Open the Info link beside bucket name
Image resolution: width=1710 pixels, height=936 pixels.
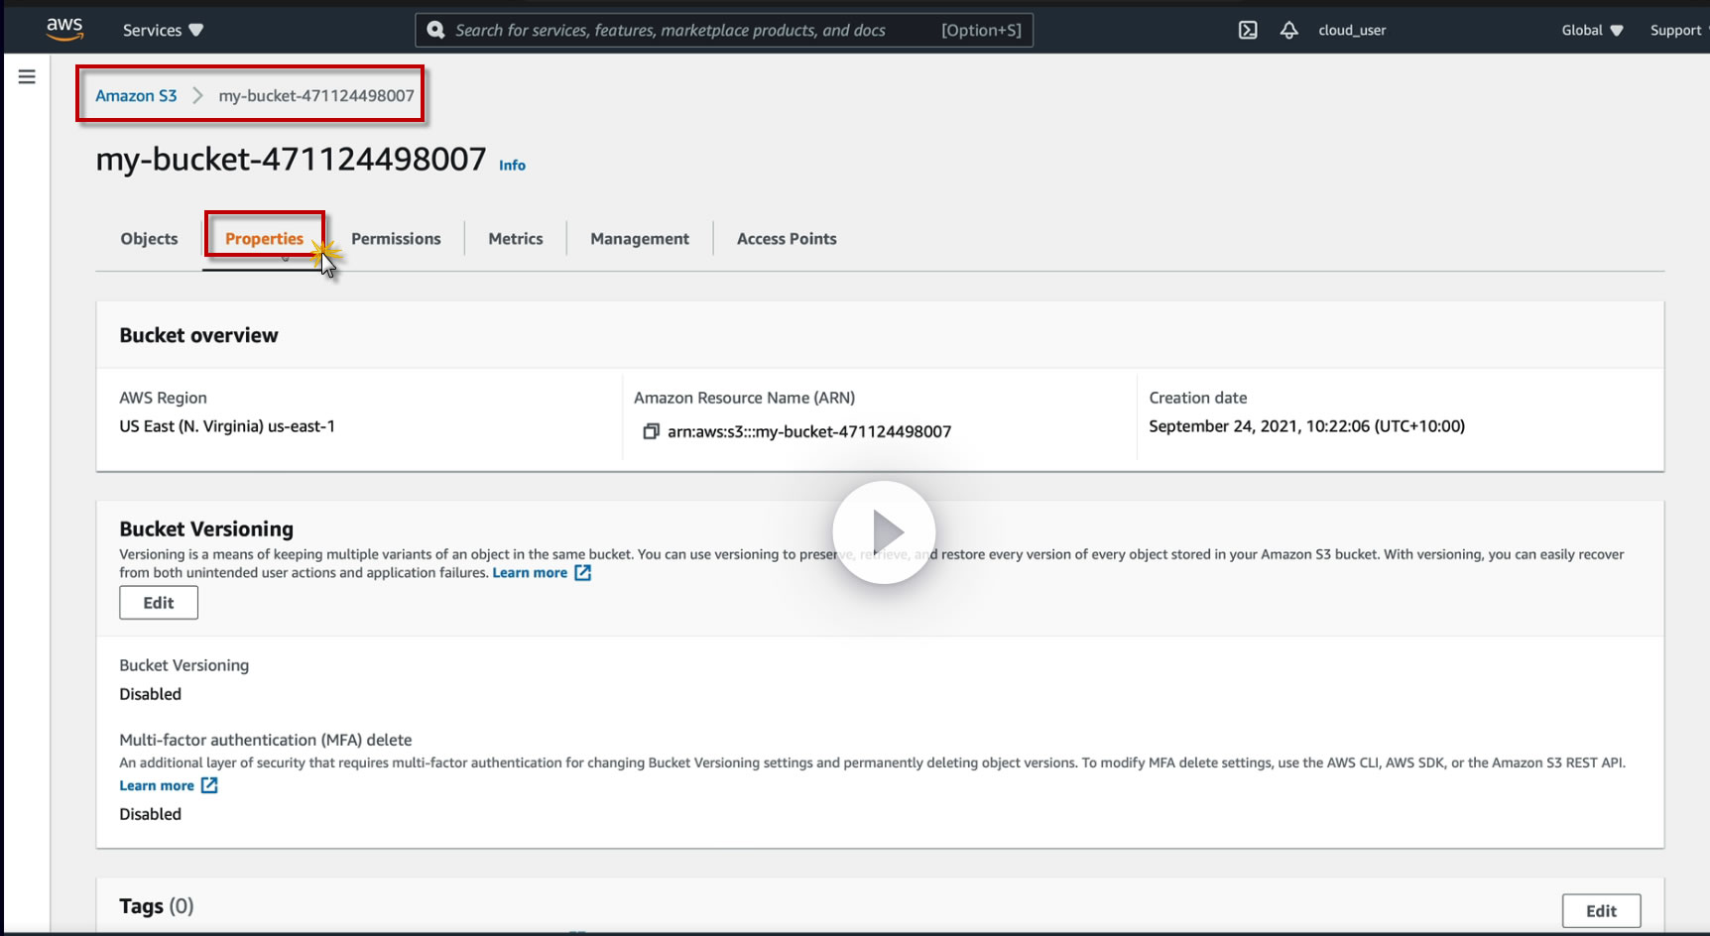pyautogui.click(x=512, y=166)
